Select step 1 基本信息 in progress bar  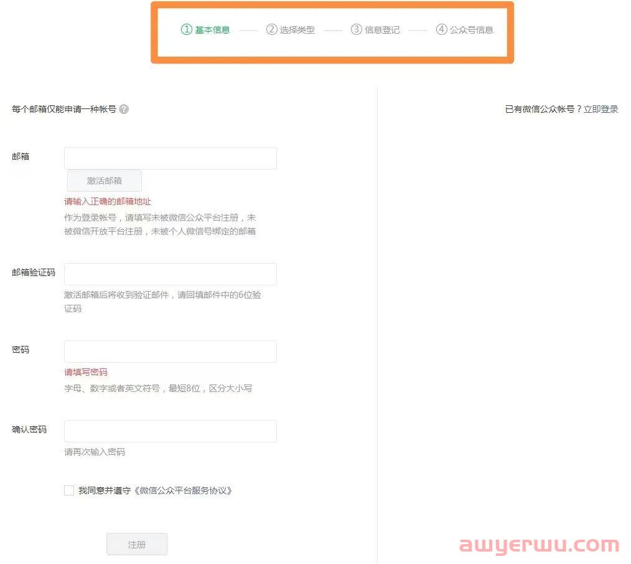[x=205, y=29]
